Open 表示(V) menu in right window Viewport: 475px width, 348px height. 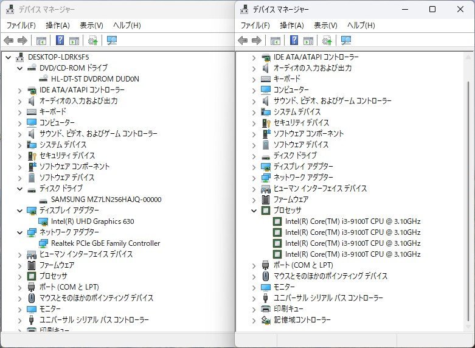point(325,26)
